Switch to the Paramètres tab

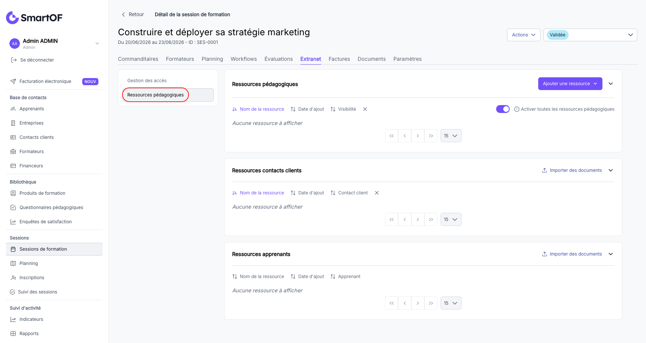point(408,59)
